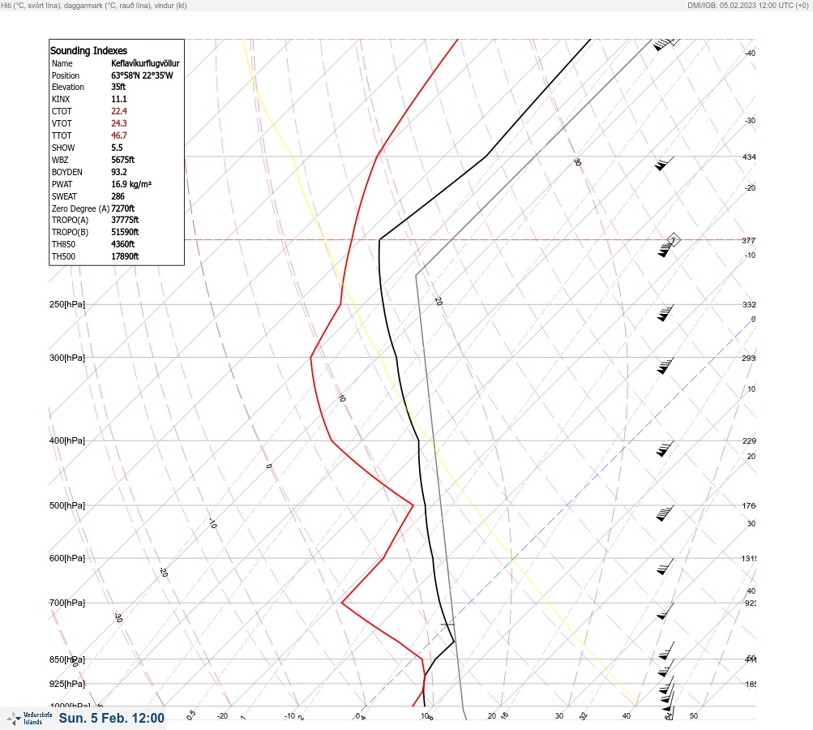
Task: Click the 'Sun. 5 Feb. 12:00' date label
Action: 112,718
